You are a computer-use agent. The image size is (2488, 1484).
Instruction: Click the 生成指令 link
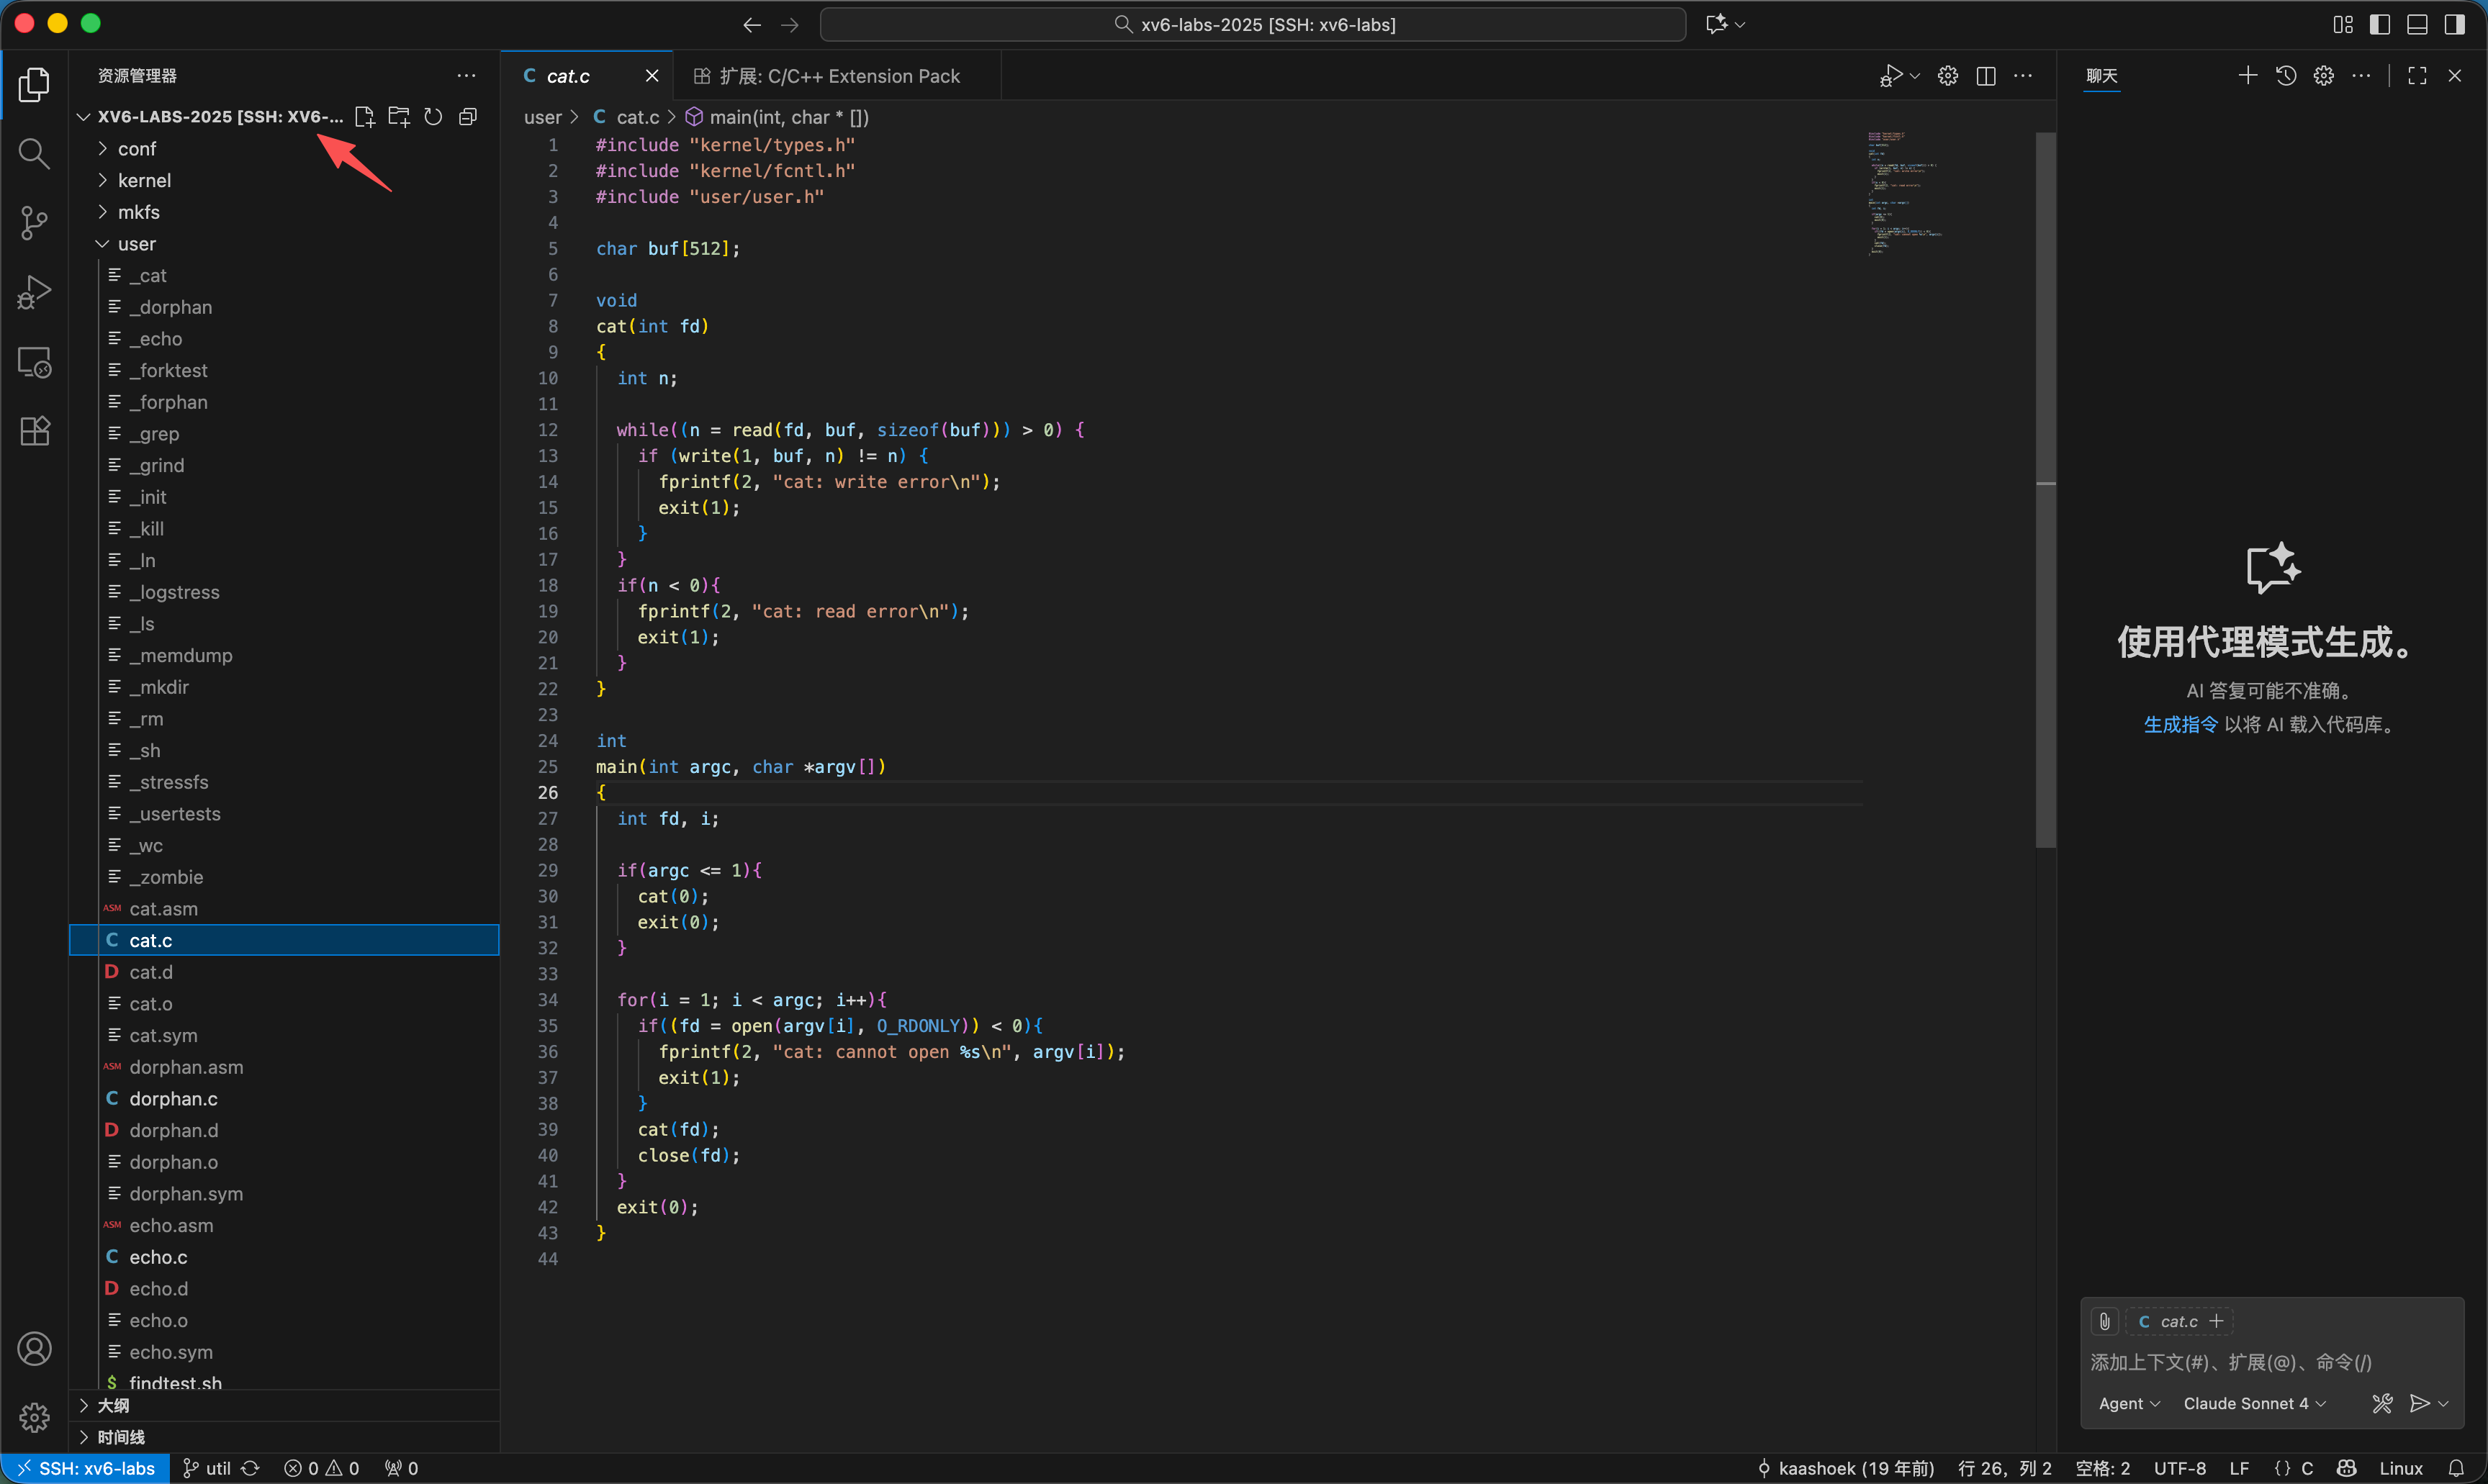pos(2180,724)
